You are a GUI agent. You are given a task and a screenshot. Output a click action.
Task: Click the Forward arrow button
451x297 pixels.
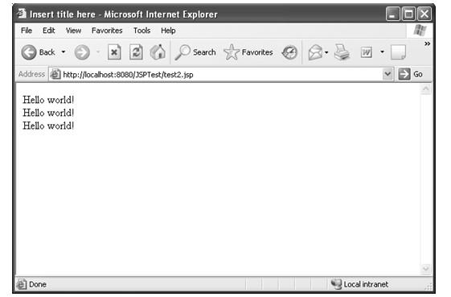[x=82, y=52]
